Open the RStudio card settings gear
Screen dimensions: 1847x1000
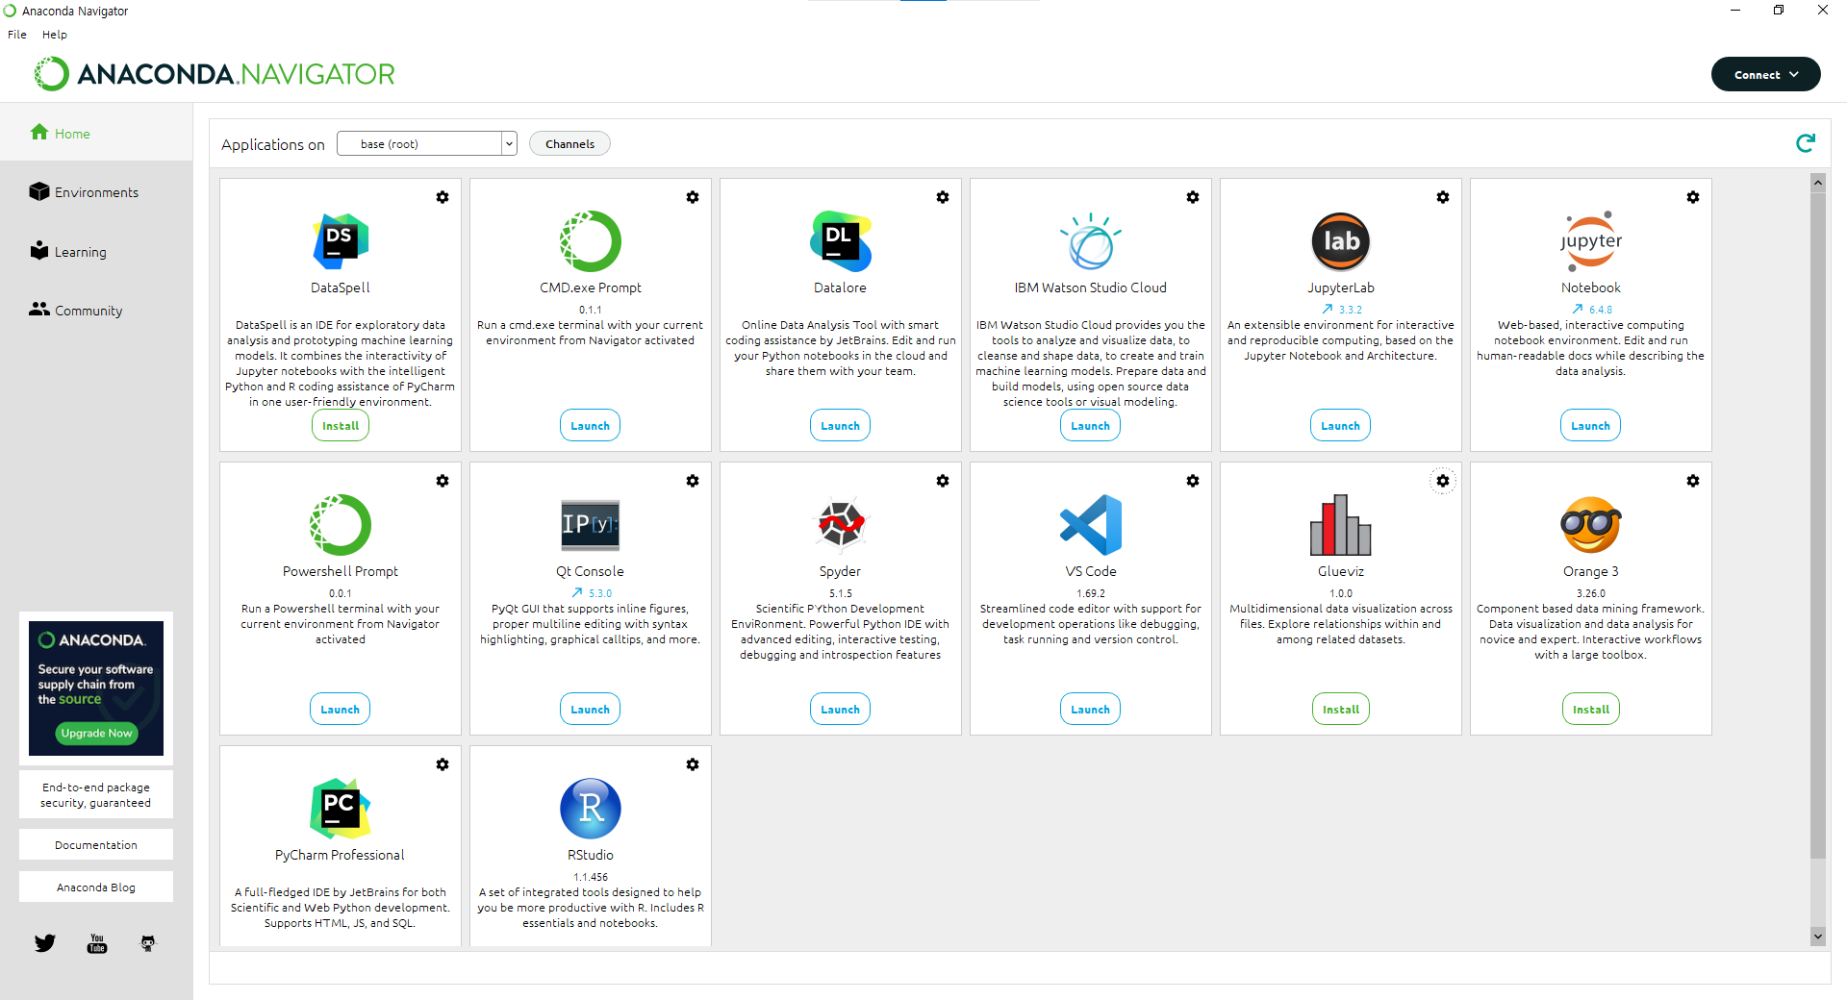click(x=693, y=764)
